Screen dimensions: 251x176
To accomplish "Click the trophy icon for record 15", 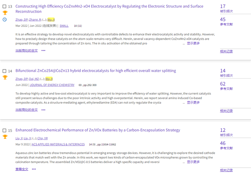I will pos(5,137).
